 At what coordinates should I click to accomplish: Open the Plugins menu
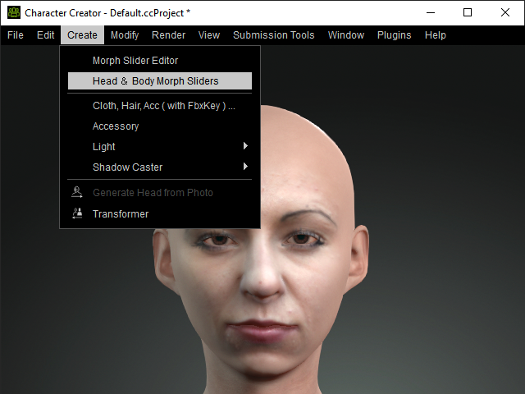pyautogui.click(x=394, y=35)
